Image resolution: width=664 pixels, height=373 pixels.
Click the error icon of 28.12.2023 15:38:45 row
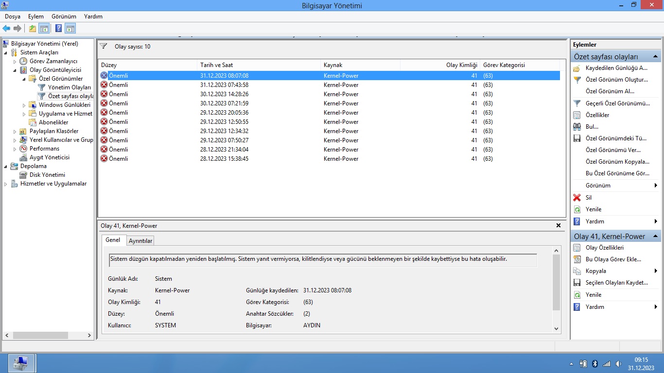click(x=104, y=159)
